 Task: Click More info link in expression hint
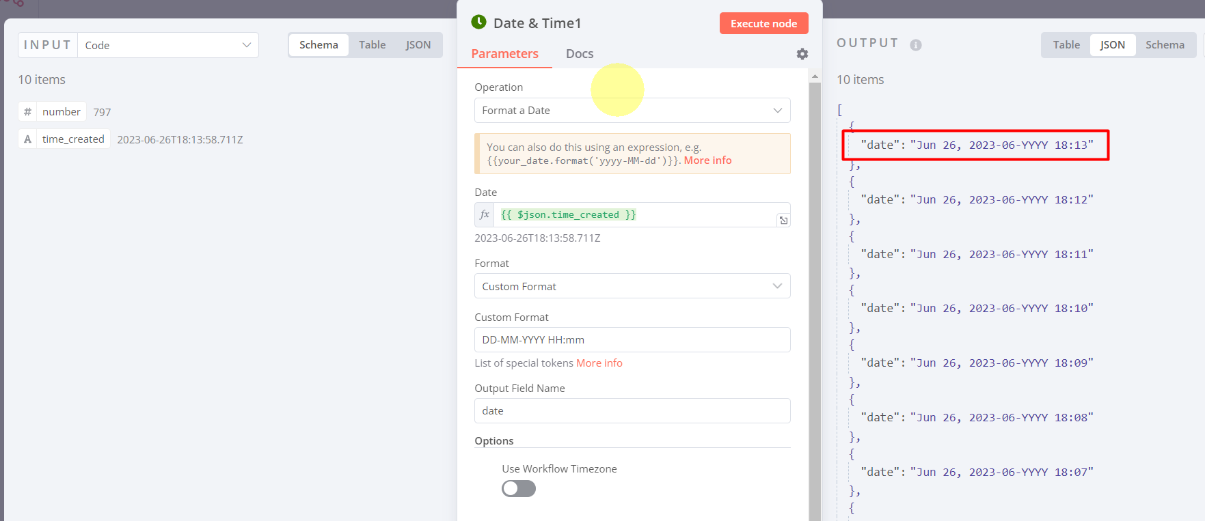(x=707, y=160)
